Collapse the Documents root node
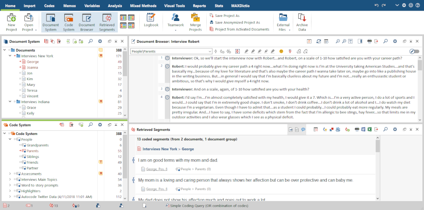Screen dimensions: 424x210 point(5,50)
